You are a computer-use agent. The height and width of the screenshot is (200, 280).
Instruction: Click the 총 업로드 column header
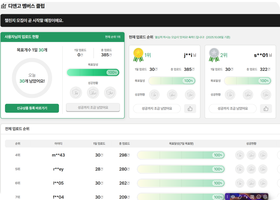click(124, 144)
